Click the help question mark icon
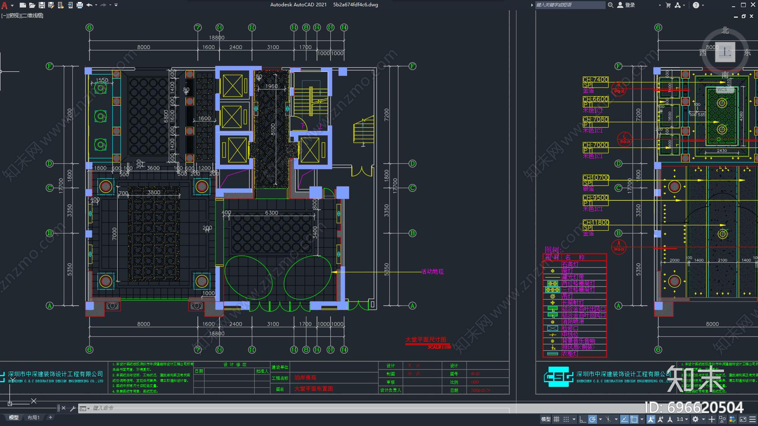 point(695,5)
